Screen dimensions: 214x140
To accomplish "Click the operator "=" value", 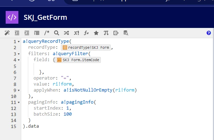I will point(65,78).
